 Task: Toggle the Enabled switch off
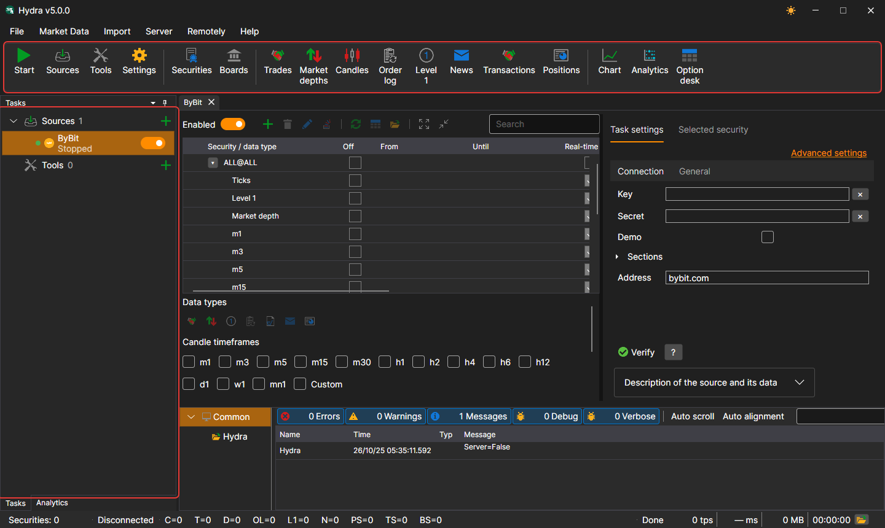(x=233, y=124)
